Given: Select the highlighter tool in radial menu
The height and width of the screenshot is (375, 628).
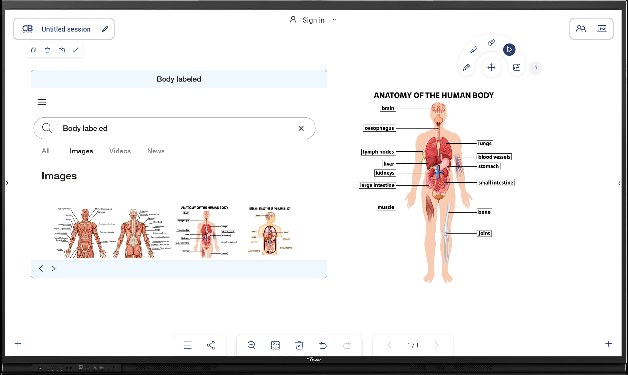Looking at the screenshot, I should (473, 50).
